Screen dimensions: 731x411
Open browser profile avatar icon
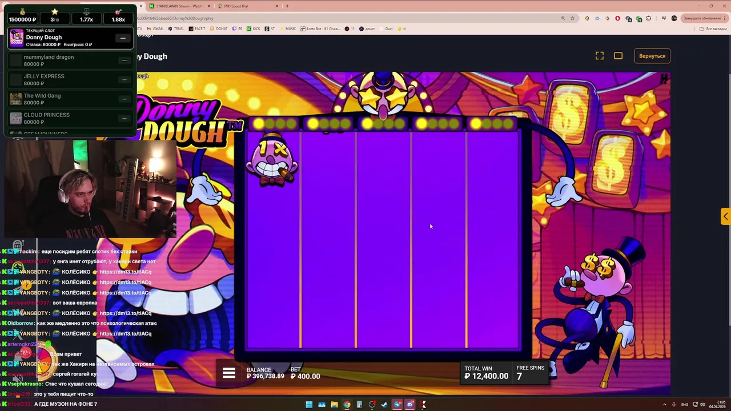(674, 18)
